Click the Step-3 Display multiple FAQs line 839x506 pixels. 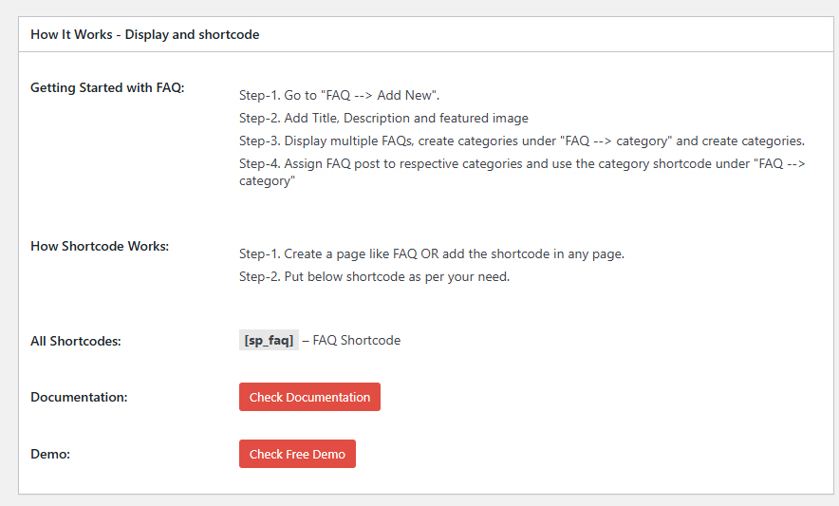click(522, 141)
